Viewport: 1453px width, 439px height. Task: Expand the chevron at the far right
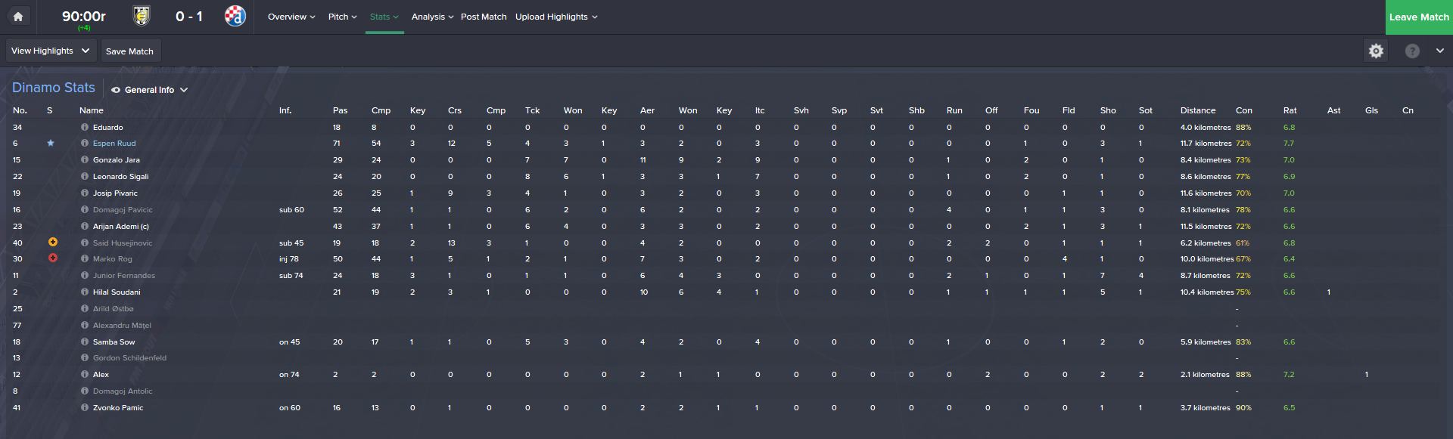1439,51
